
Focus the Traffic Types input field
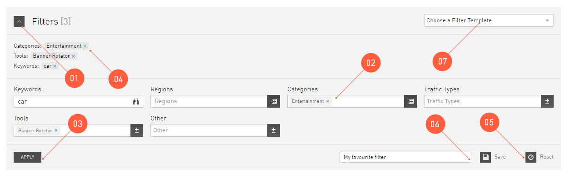point(483,101)
